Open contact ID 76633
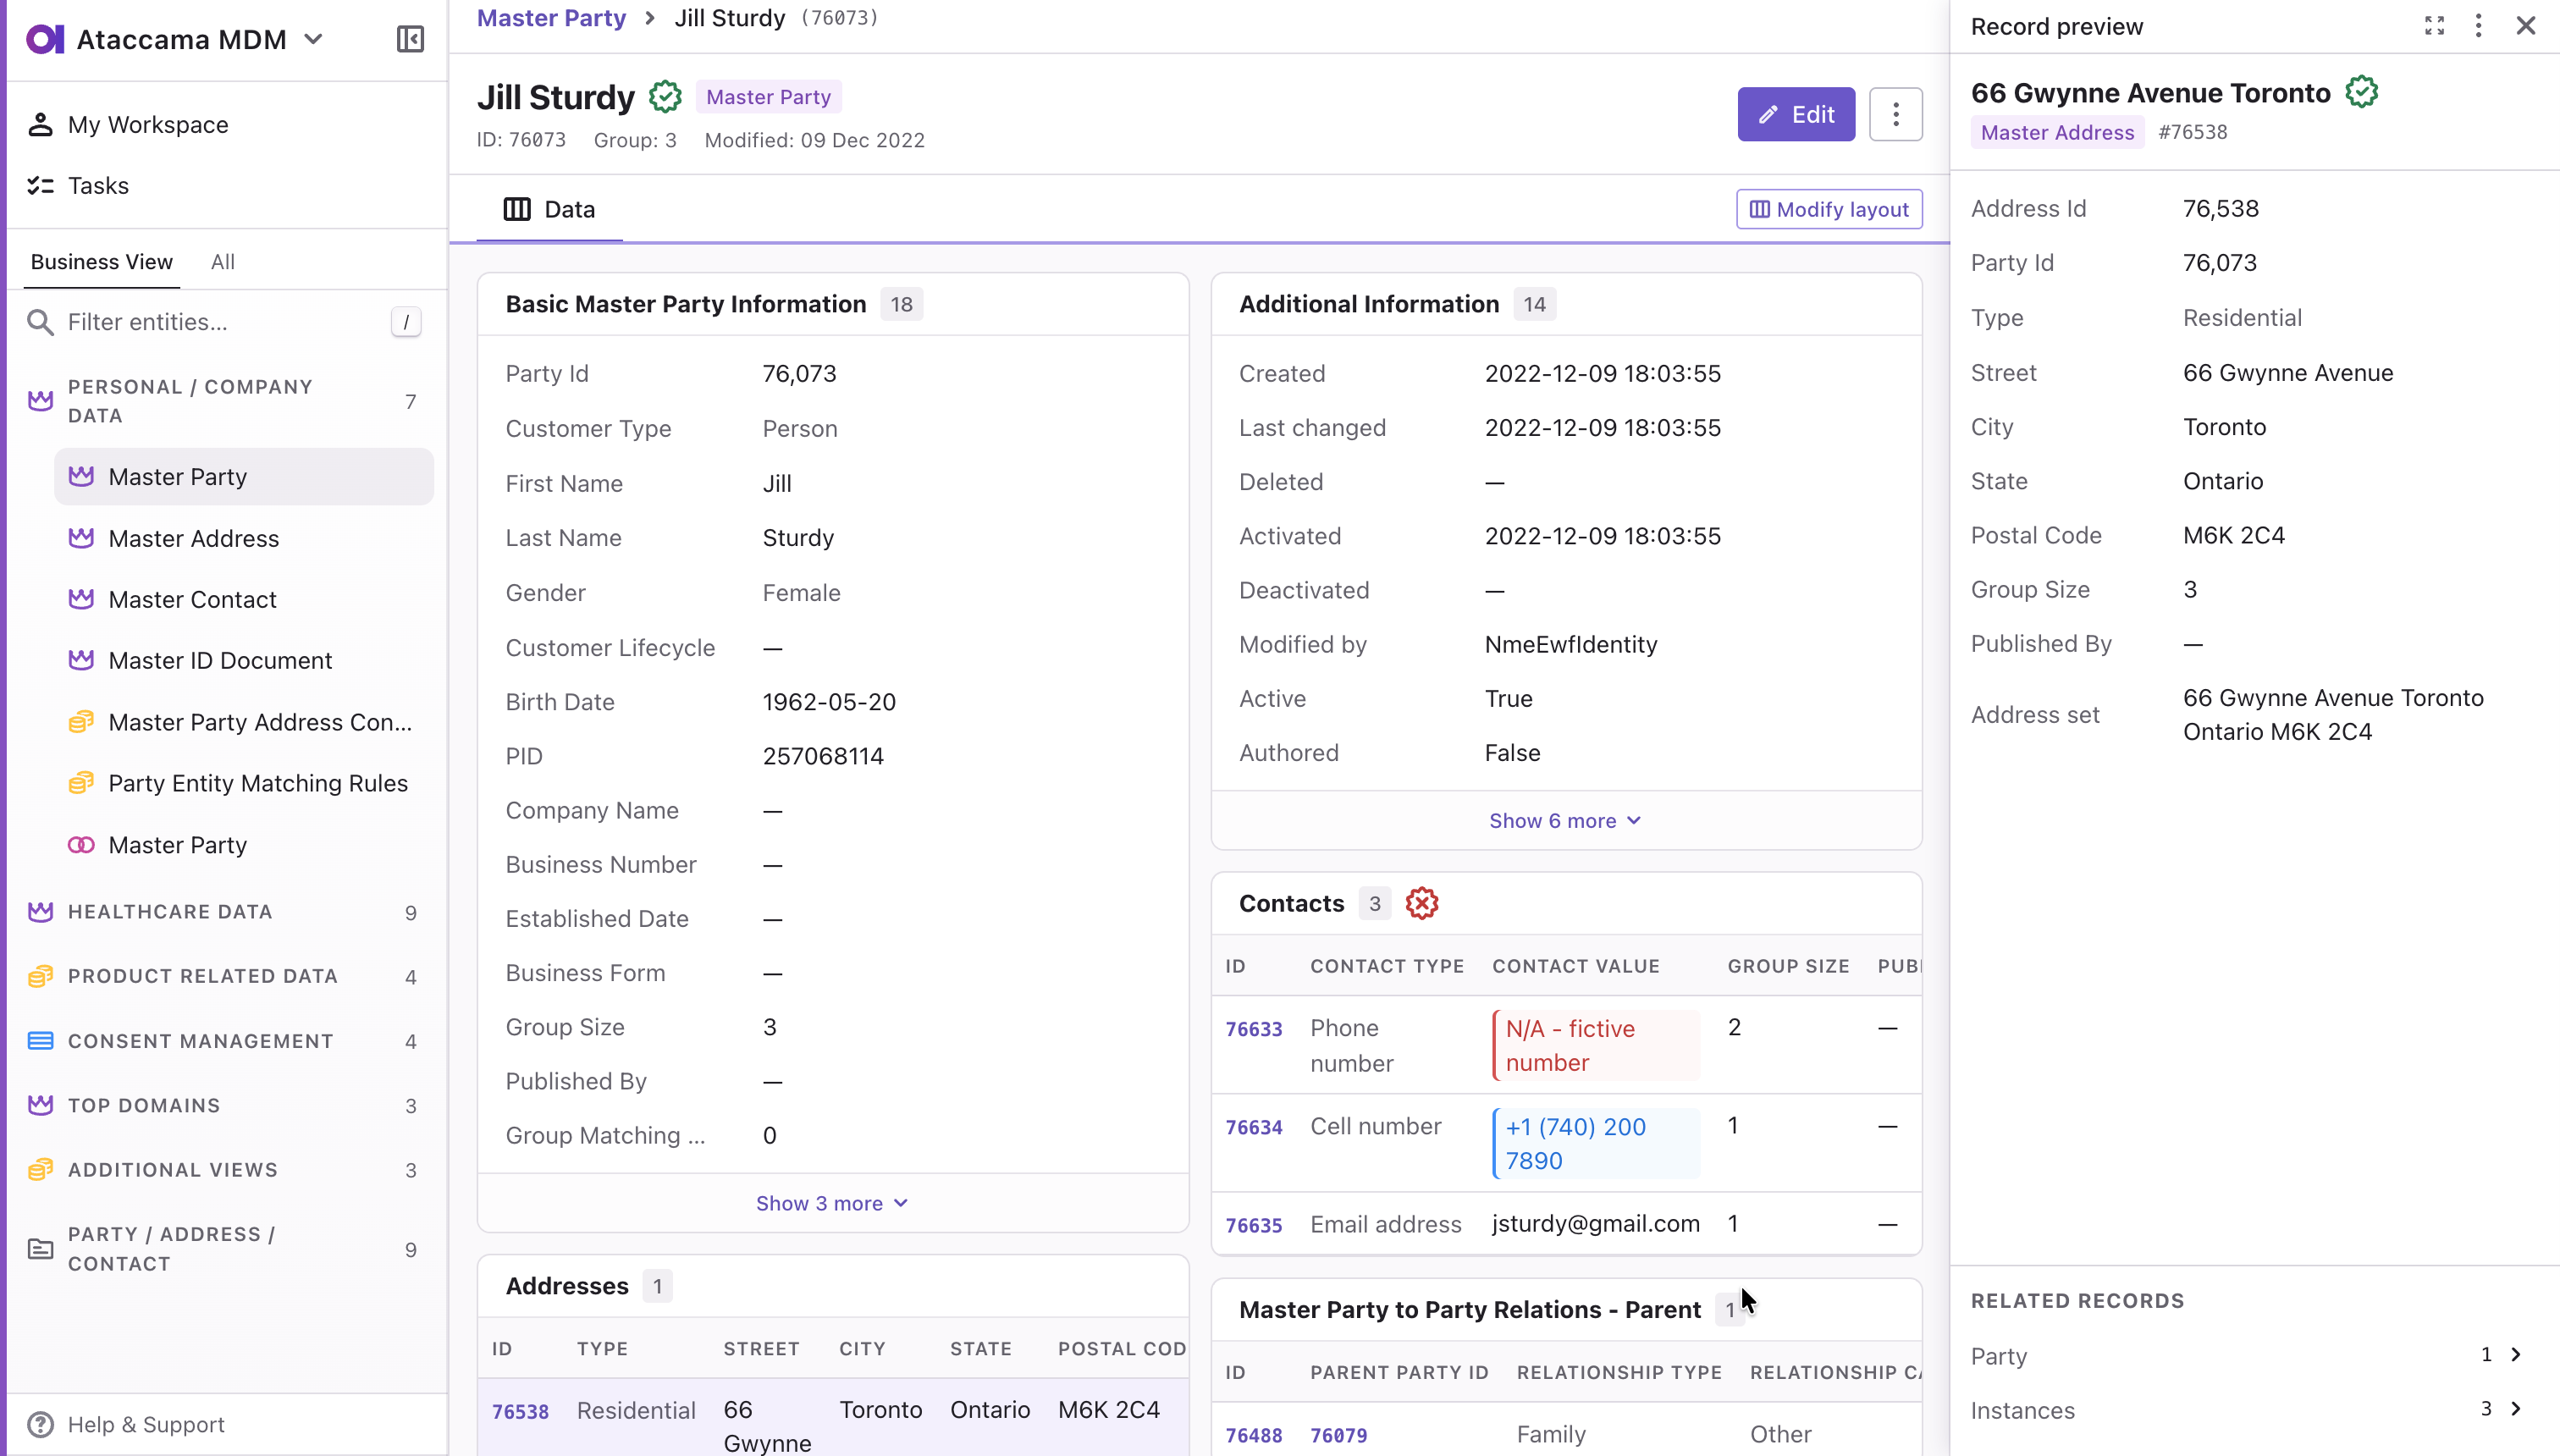Viewport: 2560px width, 1456px height. [1254, 1029]
